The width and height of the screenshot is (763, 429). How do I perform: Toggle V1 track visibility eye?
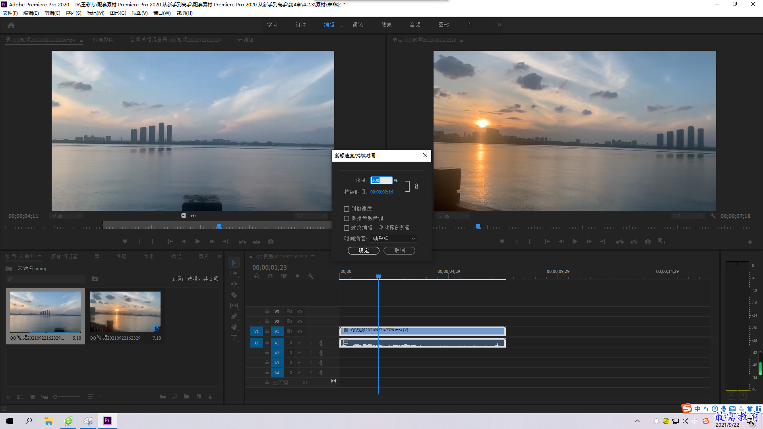pyautogui.click(x=300, y=332)
